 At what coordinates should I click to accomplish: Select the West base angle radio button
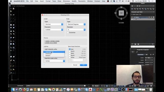(x=70, y=53)
